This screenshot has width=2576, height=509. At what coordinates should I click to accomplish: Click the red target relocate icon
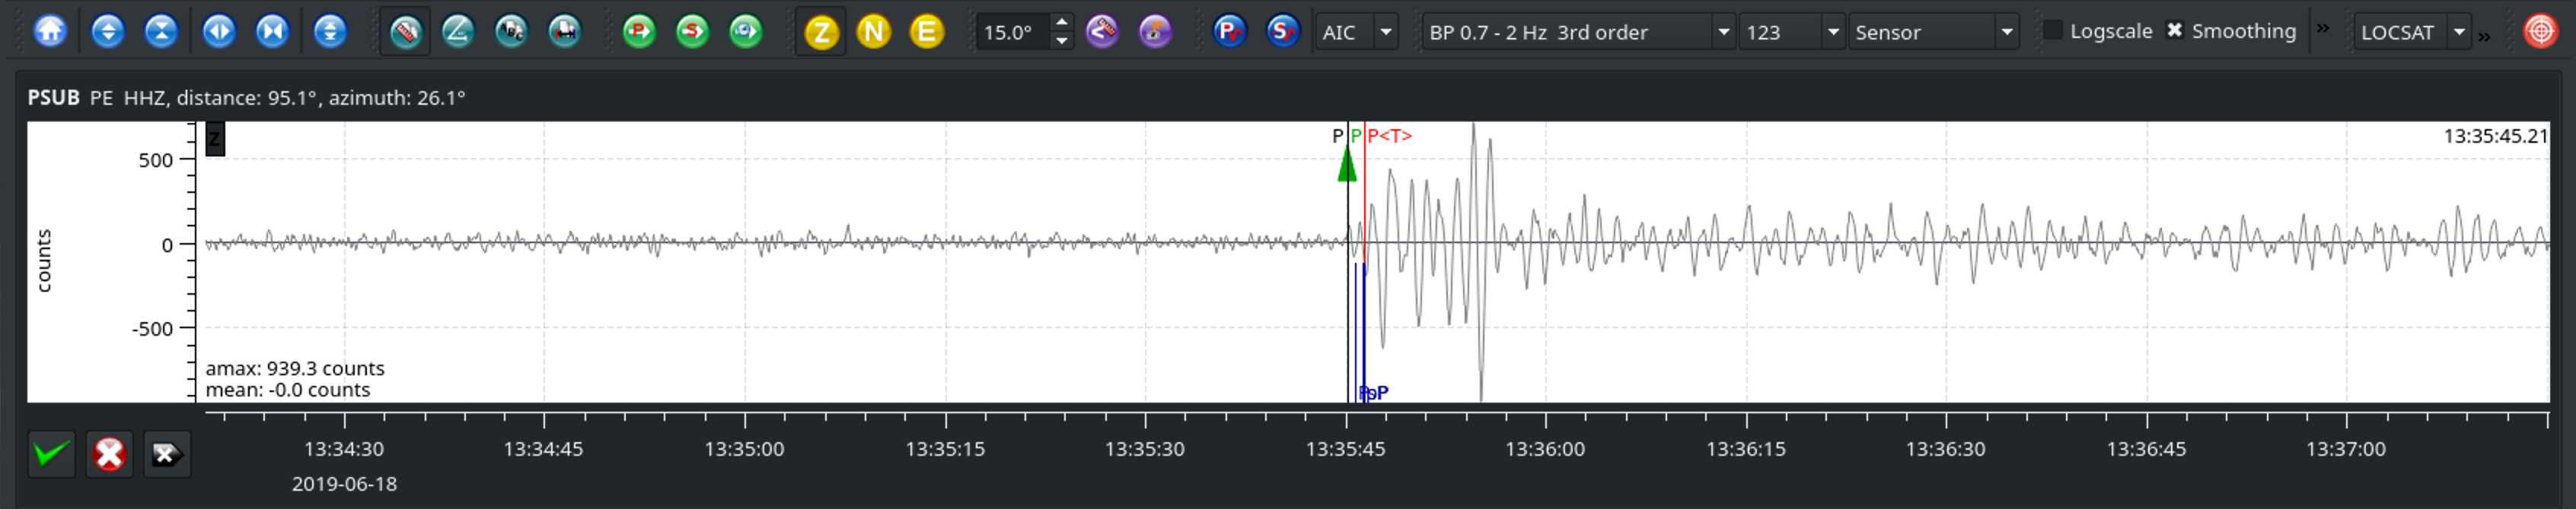pos(2540,32)
